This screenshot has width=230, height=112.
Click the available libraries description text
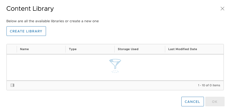pos(52,21)
